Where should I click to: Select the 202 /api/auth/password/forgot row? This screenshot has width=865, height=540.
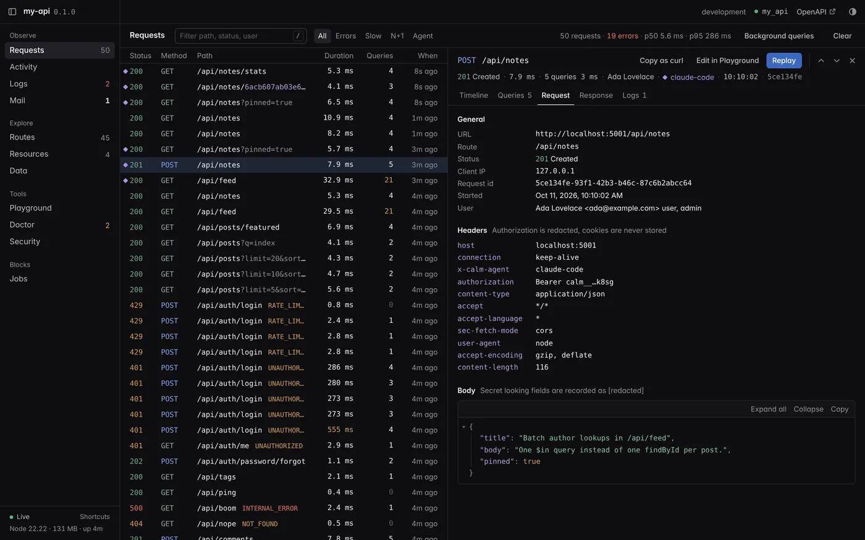[x=284, y=461]
